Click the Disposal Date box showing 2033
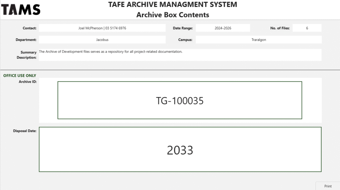This screenshot has width=340, height=190. pos(180,149)
